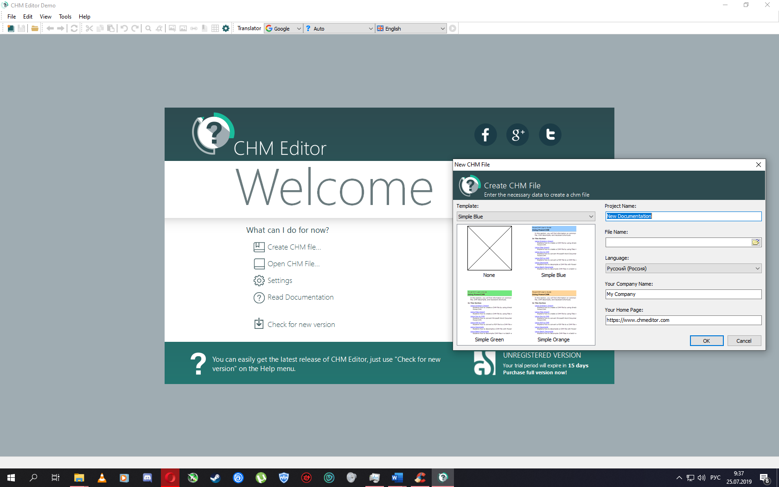Image resolution: width=779 pixels, height=487 pixels.
Task: Click the Settings link on Welcome page
Action: coord(280,281)
